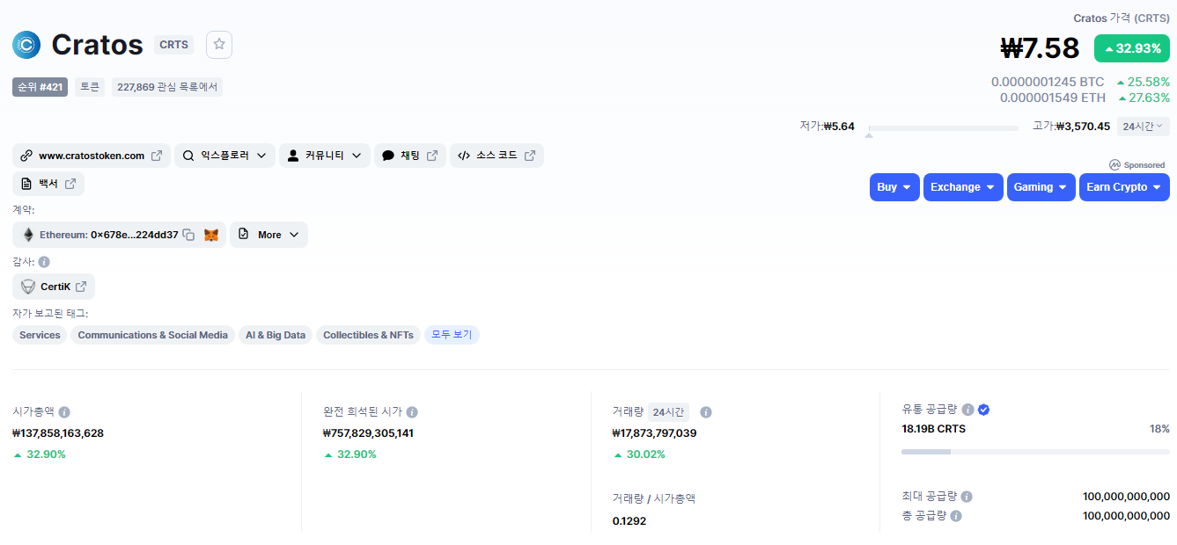This screenshot has height=545, width=1177.
Task: Click the MetaMask fox icon
Action: pos(211,235)
